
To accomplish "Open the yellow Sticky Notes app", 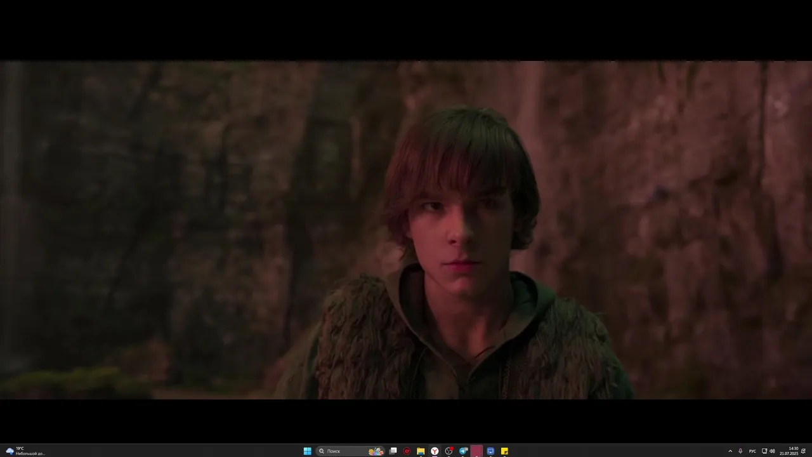I will click(505, 451).
